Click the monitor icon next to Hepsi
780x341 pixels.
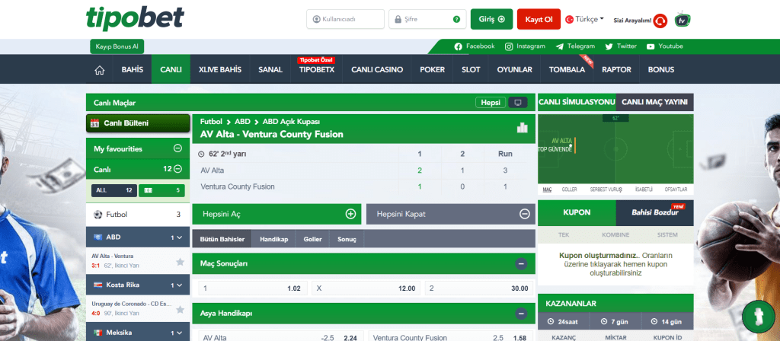(x=518, y=102)
